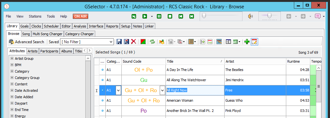
Task: Mute audio using the speaker icon
Action: (x=250, y=16)
